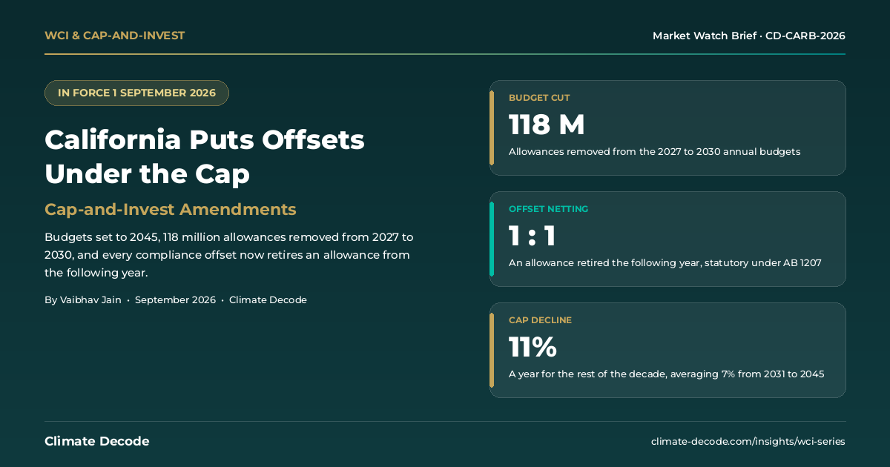890x467 pixels.
Task: Click the 'BUDGET CUT' card label
Action: (539, 98)
